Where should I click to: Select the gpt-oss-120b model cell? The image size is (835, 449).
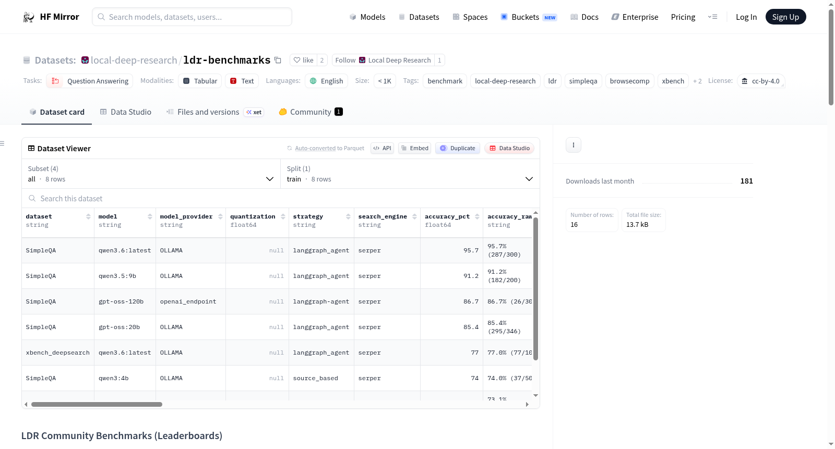[125, 301]
